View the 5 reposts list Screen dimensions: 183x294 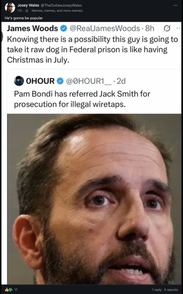(x=171, y=290)
